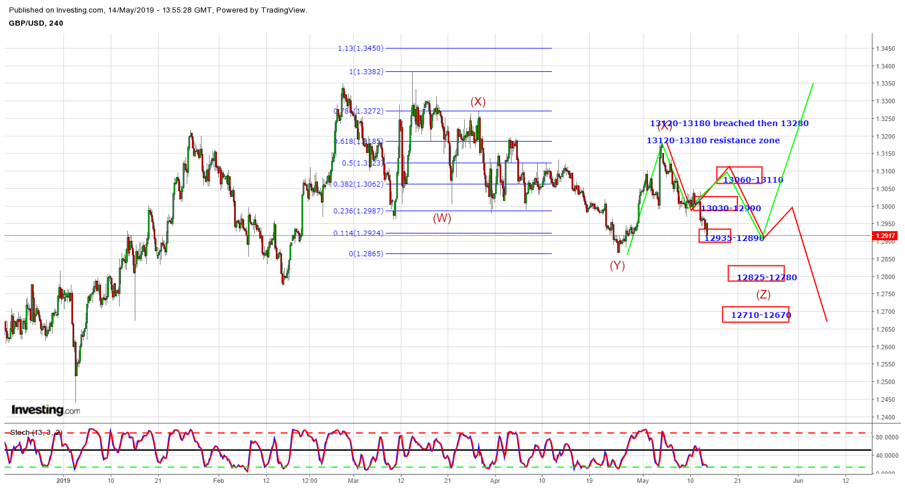Click the 2019 date axis label
The image size is (905, 488).
[x=63, y=481]
